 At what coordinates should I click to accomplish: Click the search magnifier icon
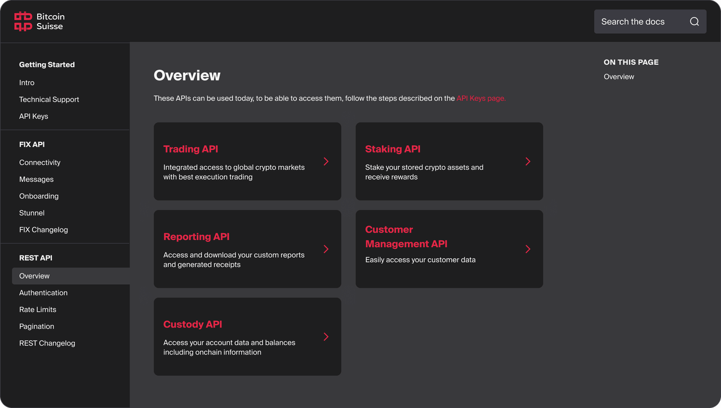click(695, 21)
